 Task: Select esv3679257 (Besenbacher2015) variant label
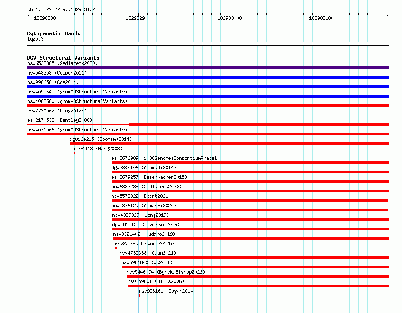click(149, 177)
